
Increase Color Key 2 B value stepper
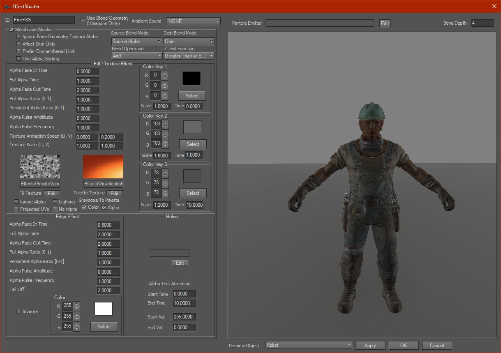(165, 142)
